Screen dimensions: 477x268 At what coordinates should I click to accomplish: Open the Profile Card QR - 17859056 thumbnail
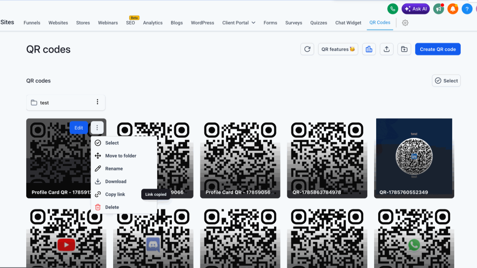coord(240,158)
